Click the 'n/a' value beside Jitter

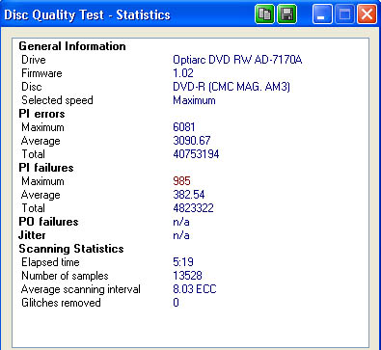pos(181,235)
